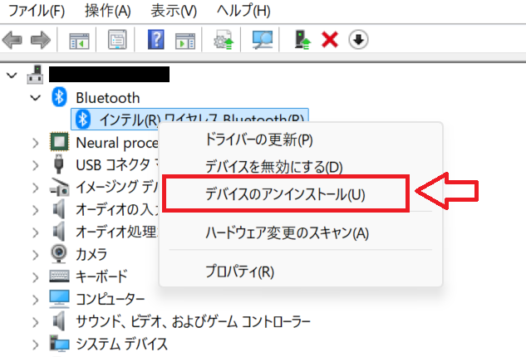This screenshot has width=526, height=357.
Task: Select the コンピューター category label
Action: tap(111, 299)
